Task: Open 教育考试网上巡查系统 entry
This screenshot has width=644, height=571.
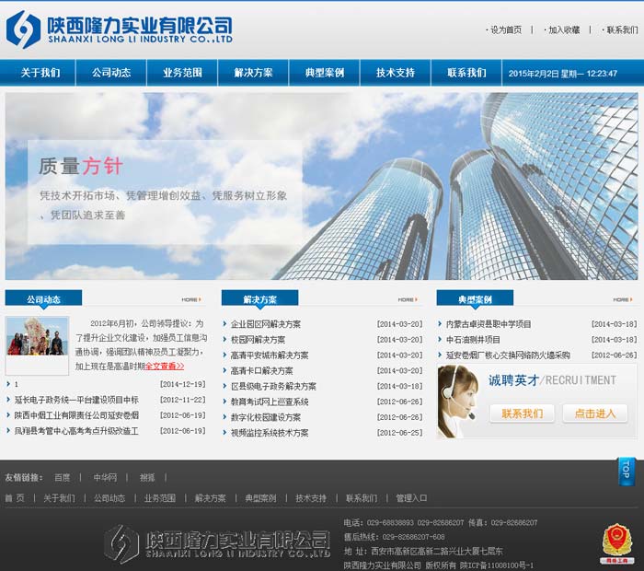Action: point(269,402)
